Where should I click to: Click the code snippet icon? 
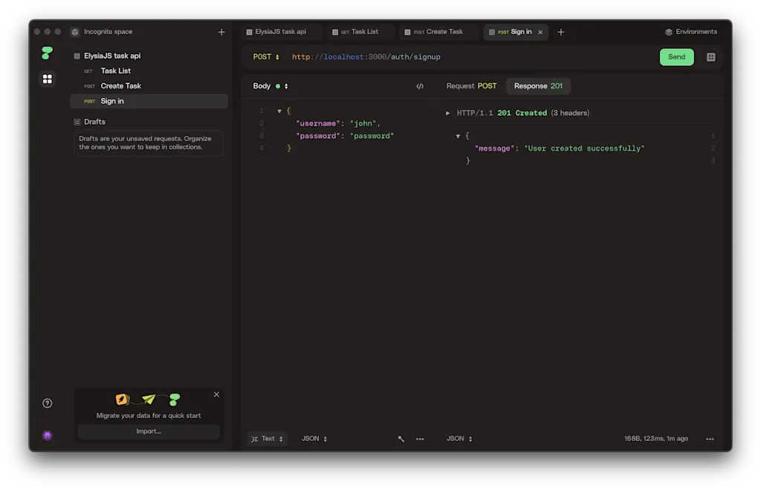420,86
